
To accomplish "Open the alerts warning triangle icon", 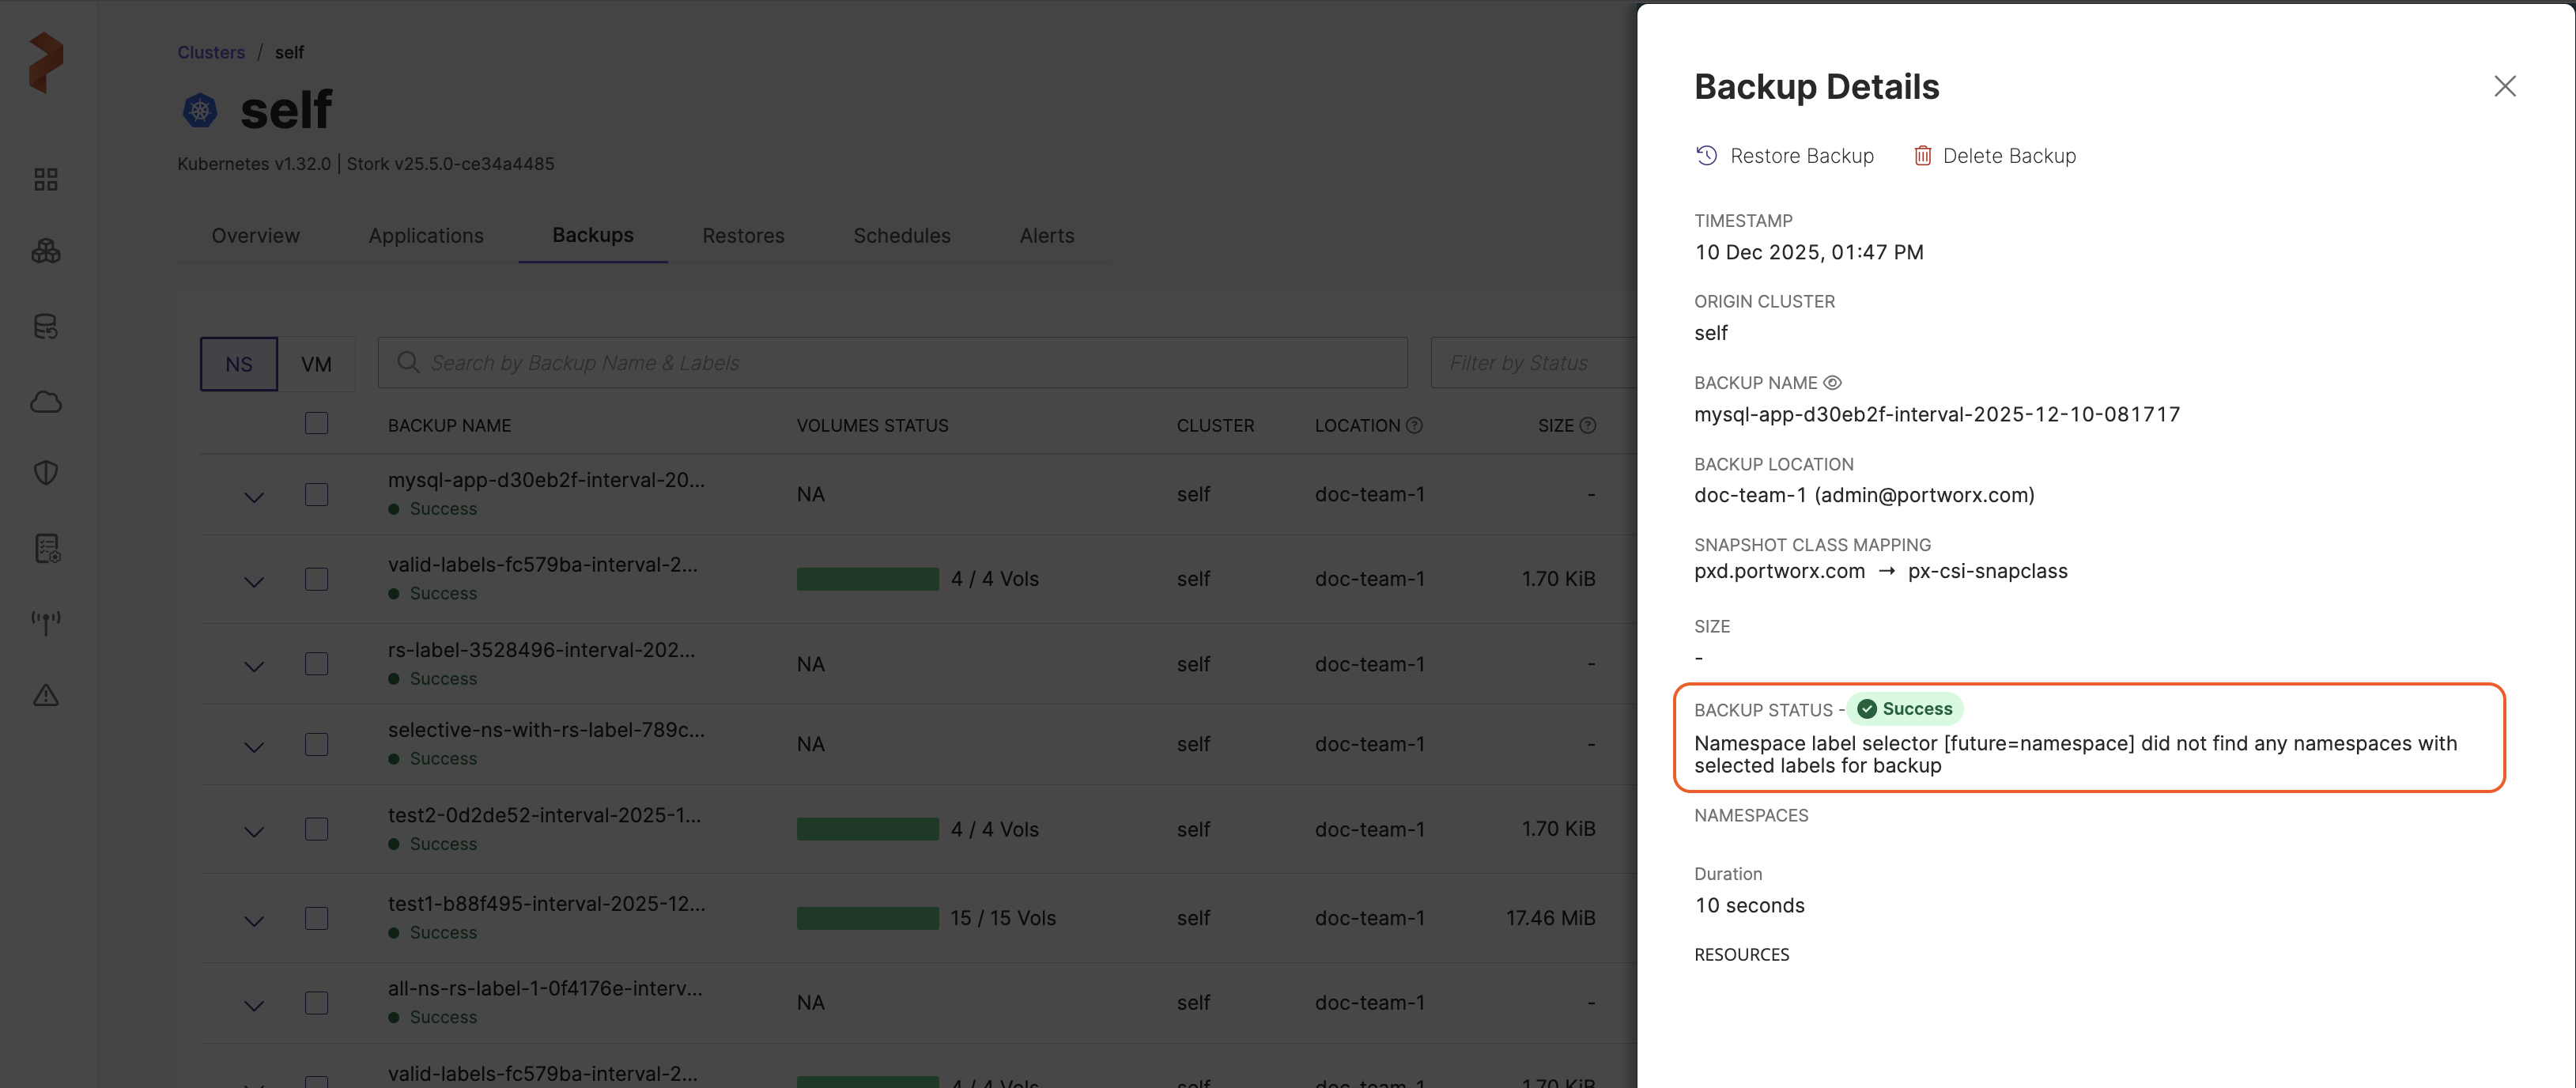I will pos(46,695).
